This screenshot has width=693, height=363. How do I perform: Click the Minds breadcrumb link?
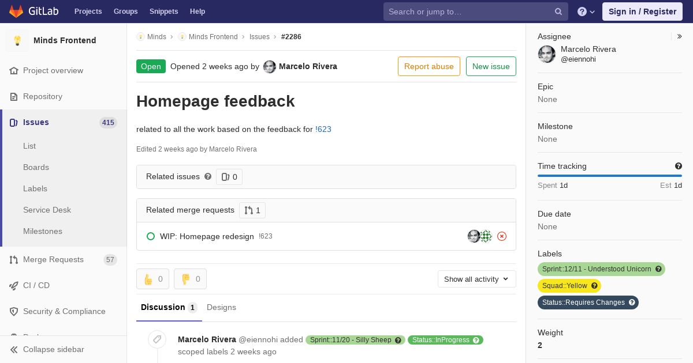157,37
